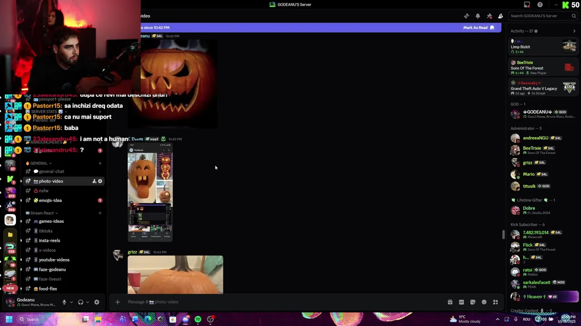Open the Godeanu user panel profile

(x=31, y=302)
